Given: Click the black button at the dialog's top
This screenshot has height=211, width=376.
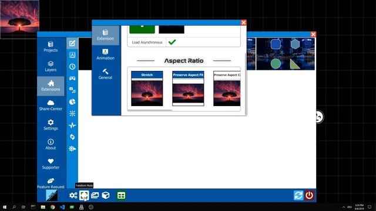Looking at the screenshot, I should click(172, 29).
